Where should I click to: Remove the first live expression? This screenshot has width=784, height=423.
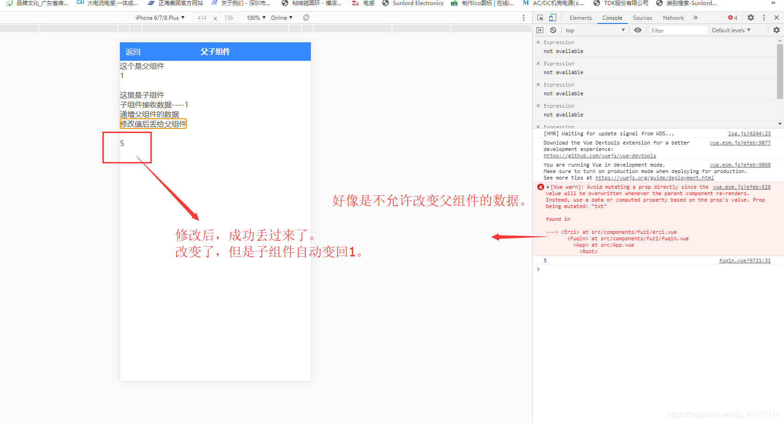(538, 42)
